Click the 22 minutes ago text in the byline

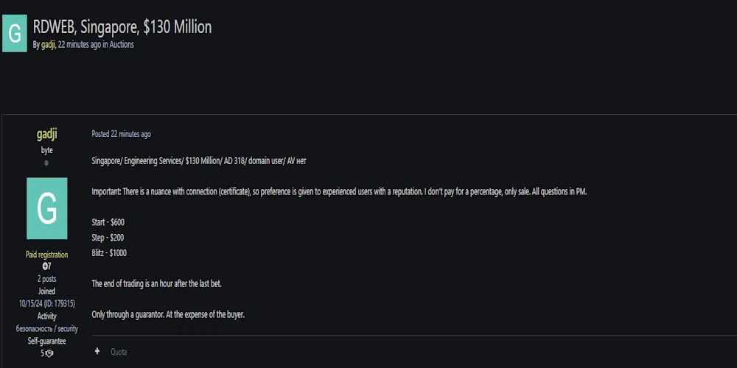tap(80, 45)
